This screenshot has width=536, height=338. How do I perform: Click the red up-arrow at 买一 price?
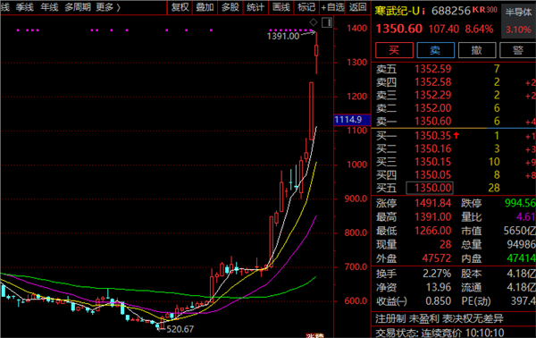(x=456, y=136)
